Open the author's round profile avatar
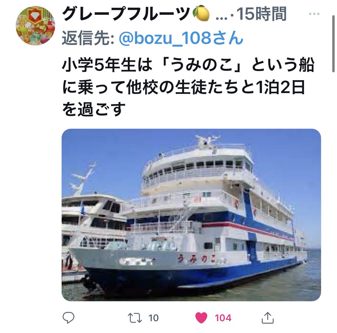This screenshot has width=337, height=333. [35, 26]
